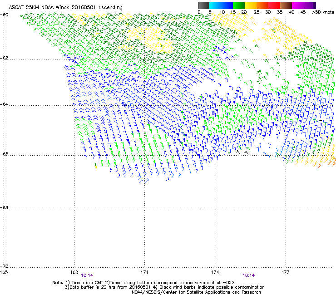Select the yellow 20-25 knots legend segment
Screen dimensions: 336x295
point(251,5)
